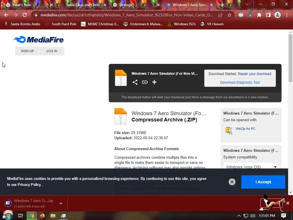
Task: Switch to the Santa Claus and Christmas tab
Action: (x=83, y=5)
